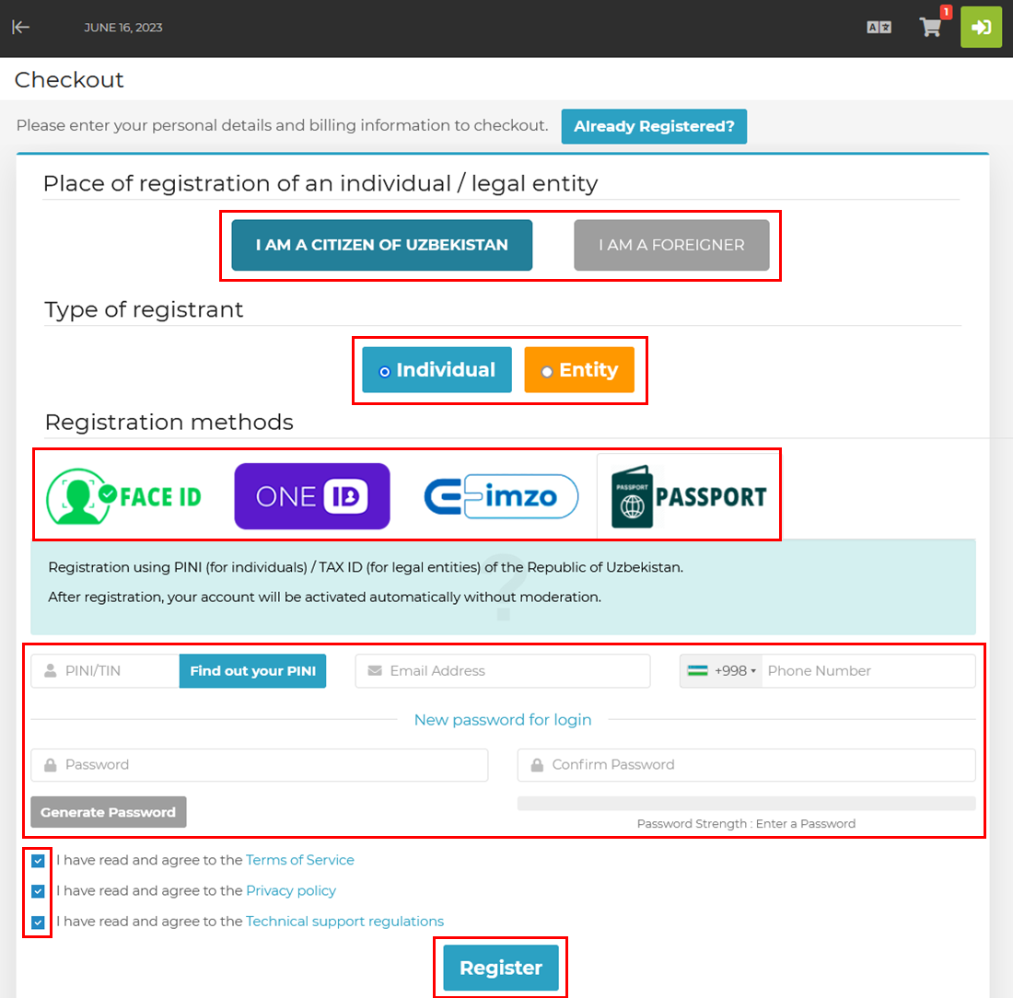Open the +998 country code dropdown
The height and width of the screenshot is (998, 1013).
721,670
